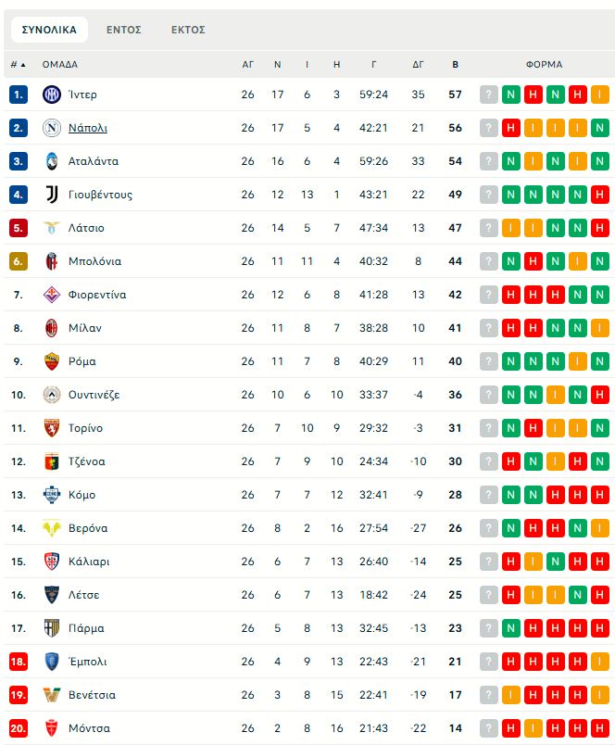This screenshot has height=745, width=615.
Task: Open the Νάπολι team link
Action: [x=88, y=128]
